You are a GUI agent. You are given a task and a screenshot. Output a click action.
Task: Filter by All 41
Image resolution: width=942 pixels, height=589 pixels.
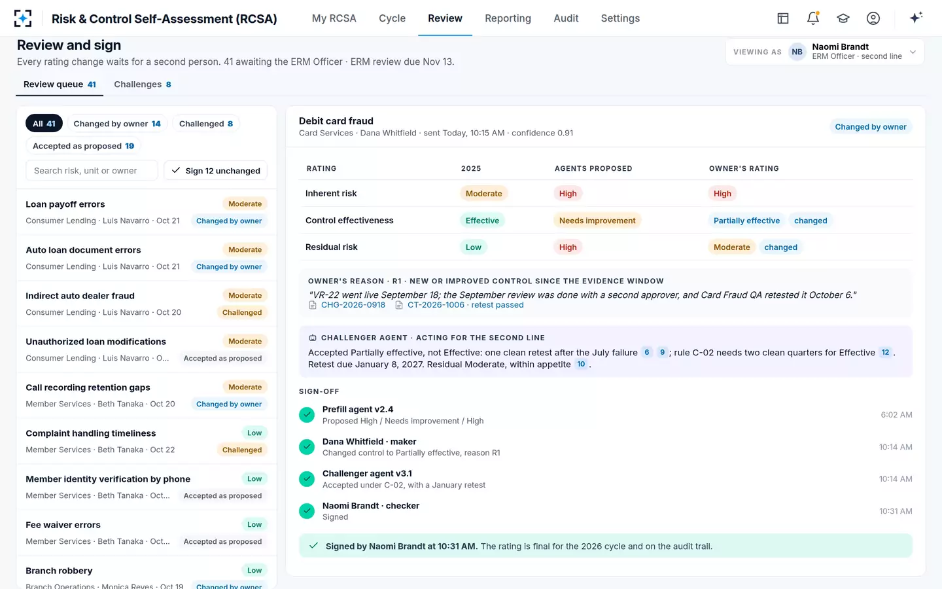click(44, 124)
